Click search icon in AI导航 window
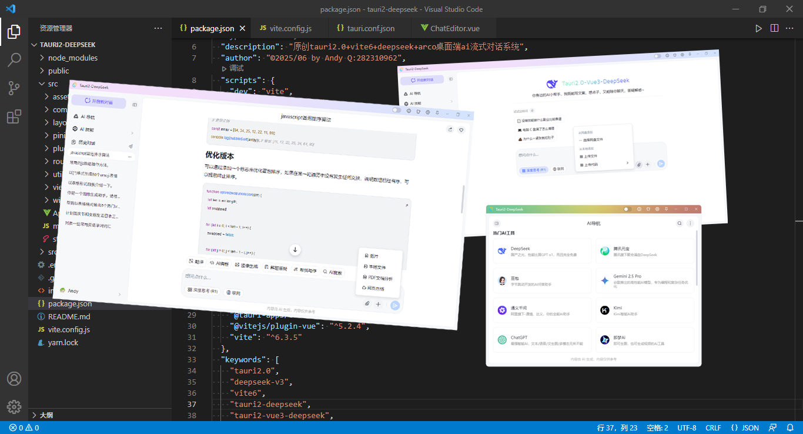 (x=680, y=223)
